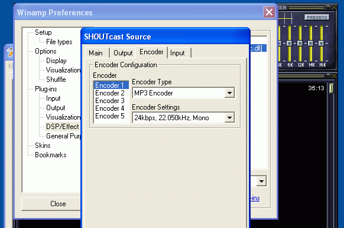Open General Purpose plug-ins in the tree
Image resolution: width=344 pixels, height=228 pixels.
click(63, 136)
